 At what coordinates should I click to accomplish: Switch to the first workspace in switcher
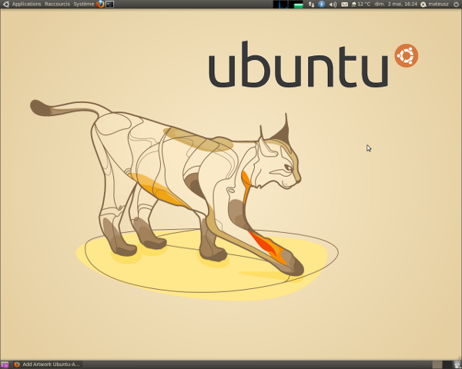(437, 364)
